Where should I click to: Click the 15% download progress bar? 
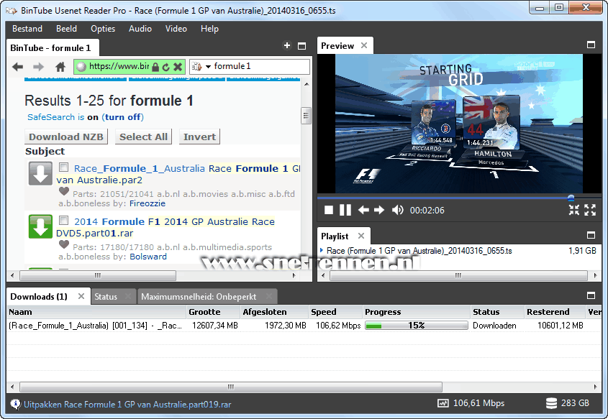pos(417,326)
